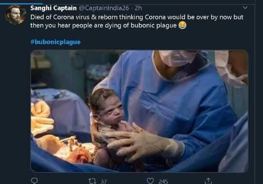Viewport: 263px width, 184px height.
Task: View the like count of 245
Action: pyautogui.click(x=163, y=181)
